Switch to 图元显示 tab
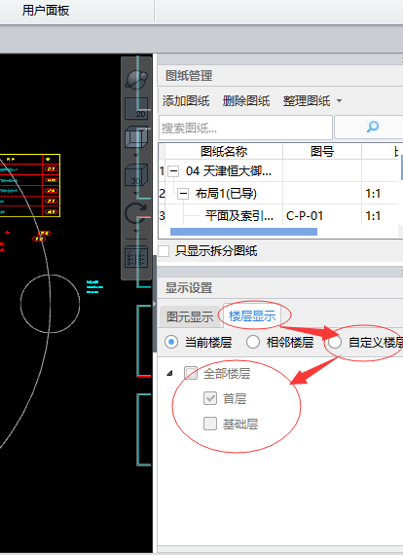 (x=190, y=316)
